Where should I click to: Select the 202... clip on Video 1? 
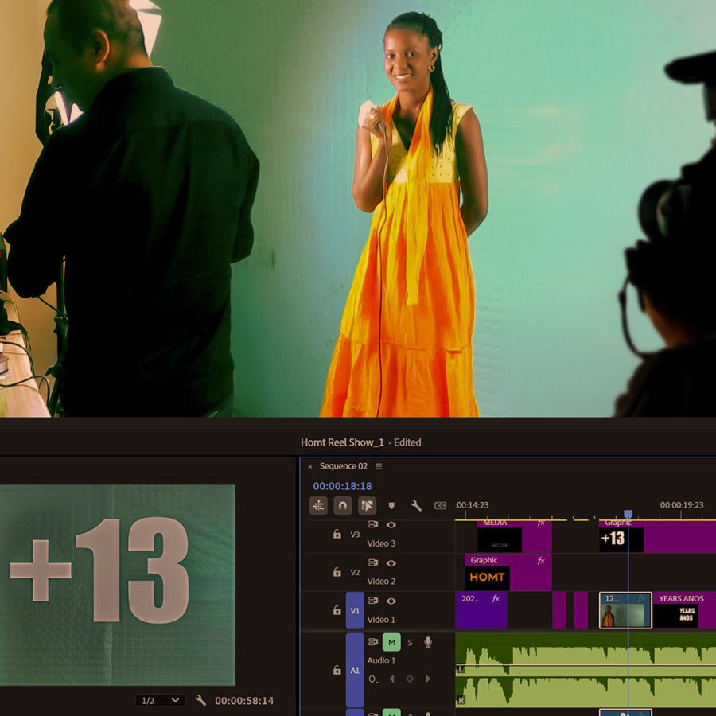(x=481, y=610)
